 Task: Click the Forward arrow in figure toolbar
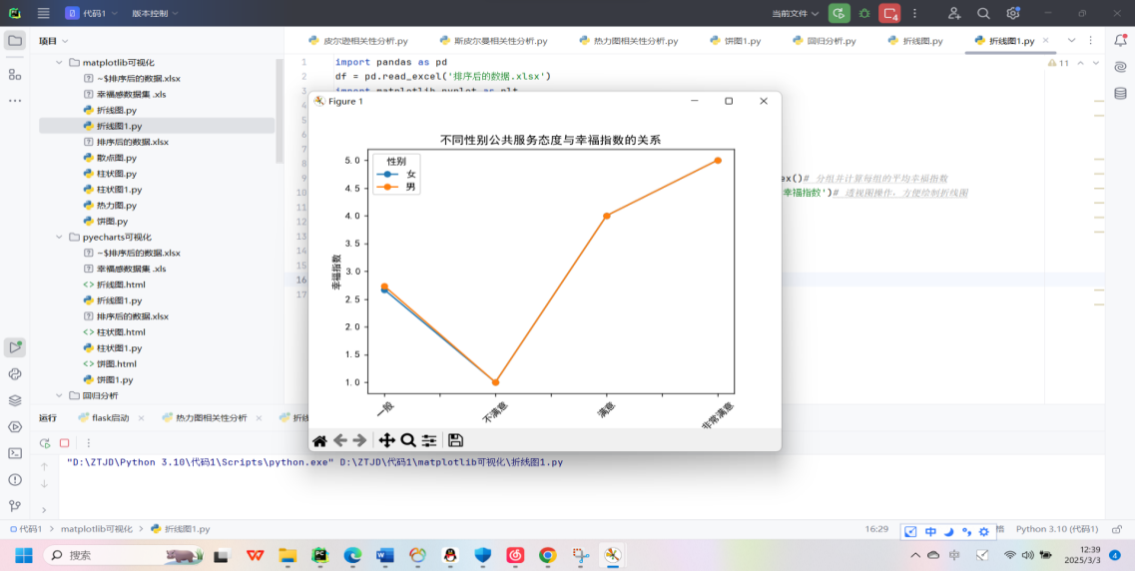click(x=359, y=440)
